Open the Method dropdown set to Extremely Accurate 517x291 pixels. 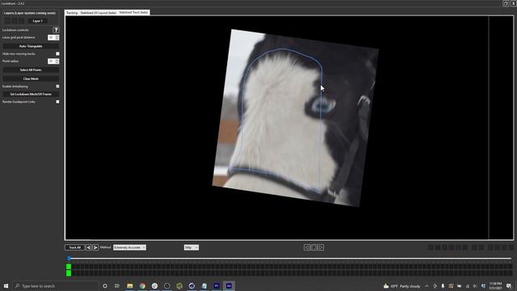(x=129, y=247)
